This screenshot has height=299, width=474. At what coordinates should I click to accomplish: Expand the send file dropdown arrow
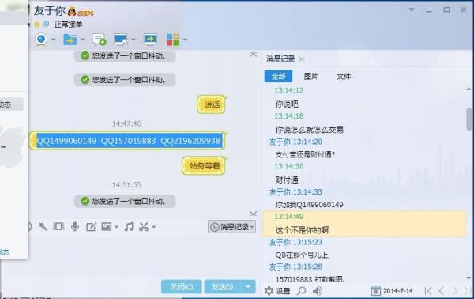pos(82,40)
